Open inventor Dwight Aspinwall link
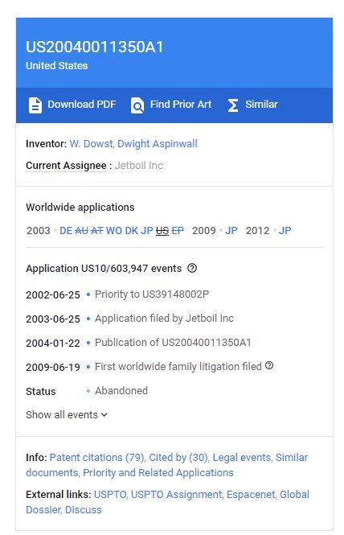The height and width of the screenshot is (535, 344). 158,144
